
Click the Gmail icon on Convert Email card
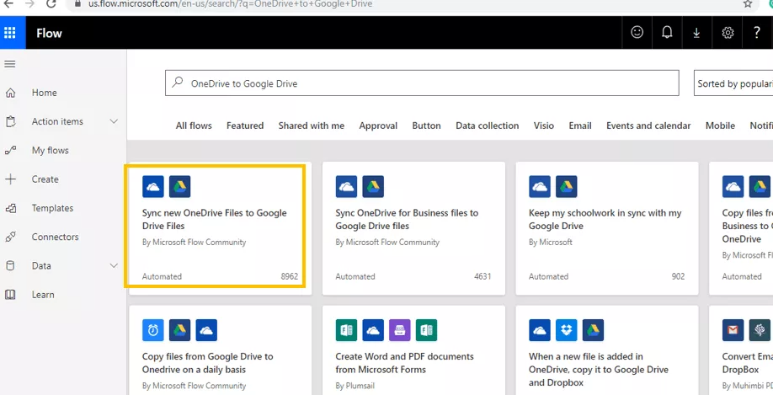point(733,330)
